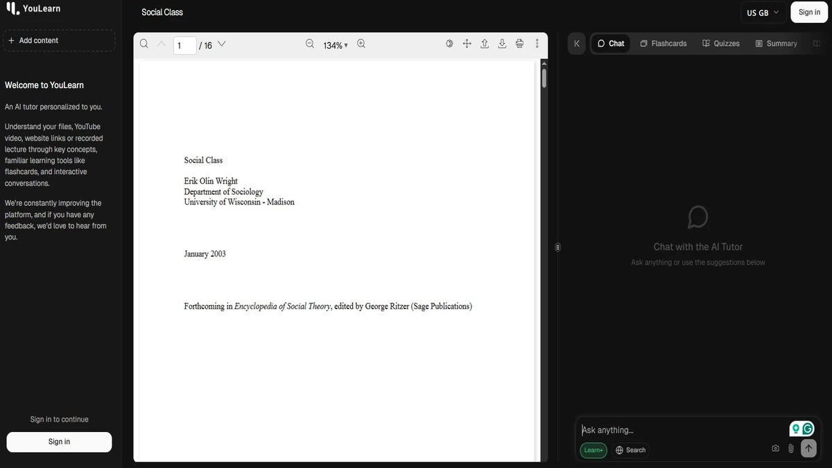Viewport: 832px width, 468px height.
Task: Go to next page arrow
Action: tap(222, 44)
